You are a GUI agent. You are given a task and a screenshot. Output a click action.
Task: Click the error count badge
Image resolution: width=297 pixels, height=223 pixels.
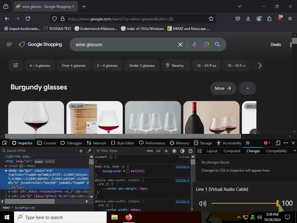267,143
